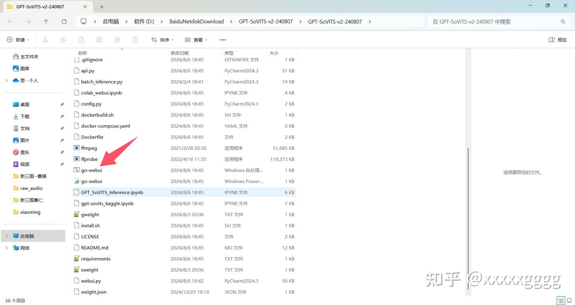
Task: Switch to large icons view at status bar
Action: click(x=569, y=300)
